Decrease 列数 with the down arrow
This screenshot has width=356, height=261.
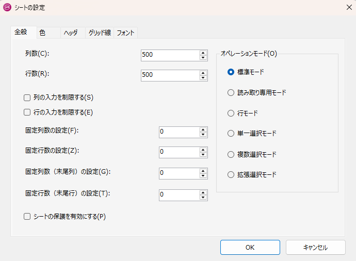tap(203, 58)
